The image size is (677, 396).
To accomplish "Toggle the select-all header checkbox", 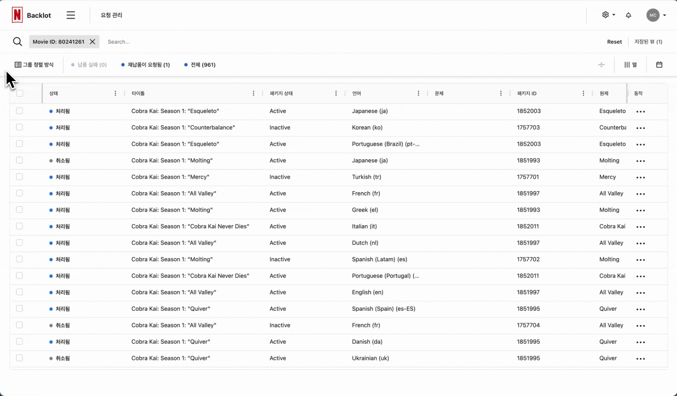I will pyautogui.click(x=20, y=93).
